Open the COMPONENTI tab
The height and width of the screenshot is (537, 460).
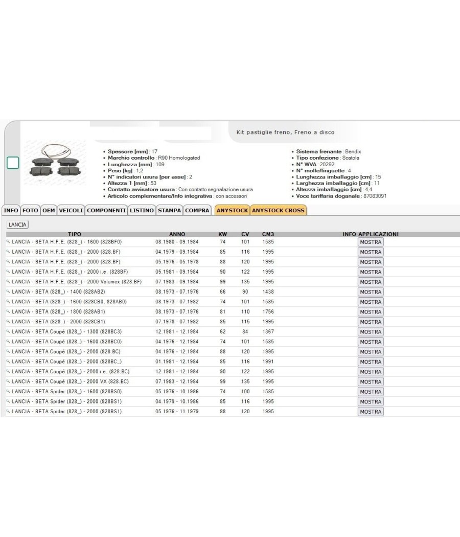(x=106, y=210)
